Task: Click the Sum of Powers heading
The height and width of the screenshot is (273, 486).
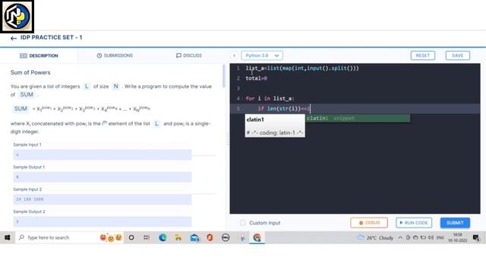Action: tap(30, 73)
